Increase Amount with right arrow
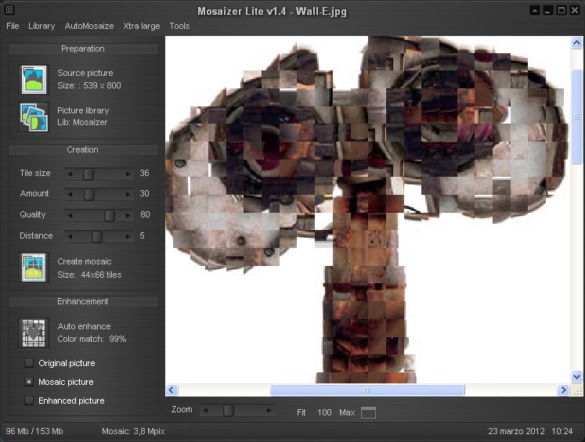 (128, 194)
